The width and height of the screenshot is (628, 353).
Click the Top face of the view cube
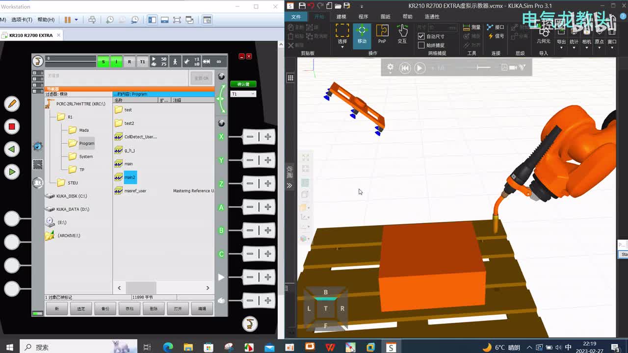click(325, 308)
